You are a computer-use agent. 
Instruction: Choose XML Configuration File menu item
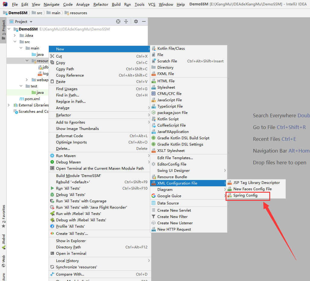pos(188,183)
